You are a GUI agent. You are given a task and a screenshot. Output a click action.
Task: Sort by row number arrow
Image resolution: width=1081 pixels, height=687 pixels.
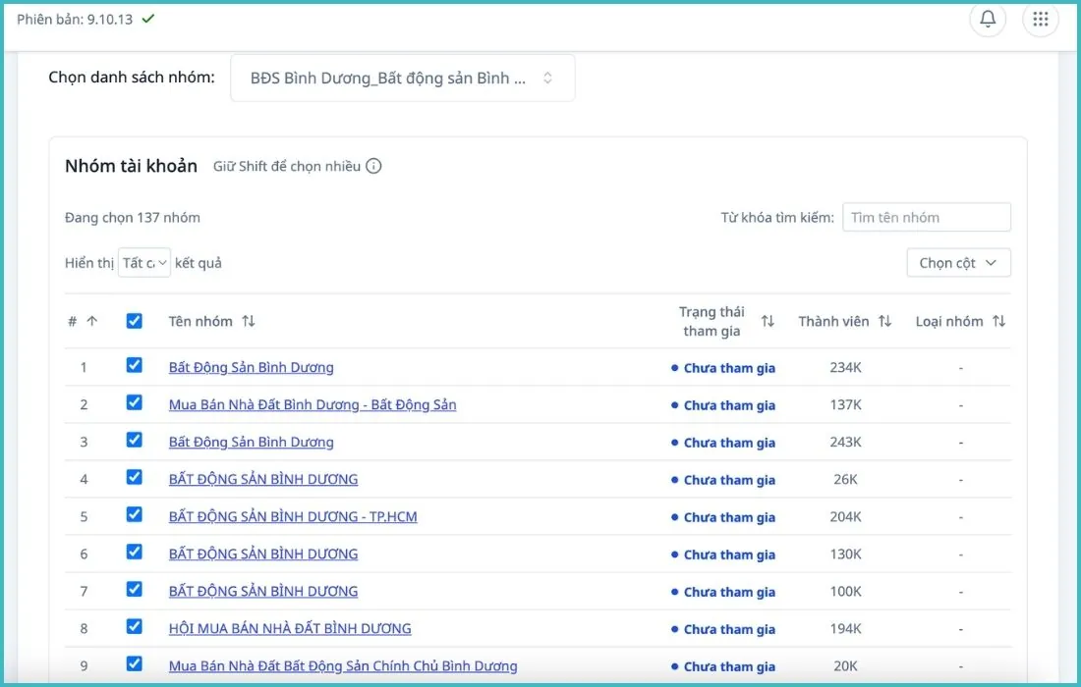(x=91, y=321)
